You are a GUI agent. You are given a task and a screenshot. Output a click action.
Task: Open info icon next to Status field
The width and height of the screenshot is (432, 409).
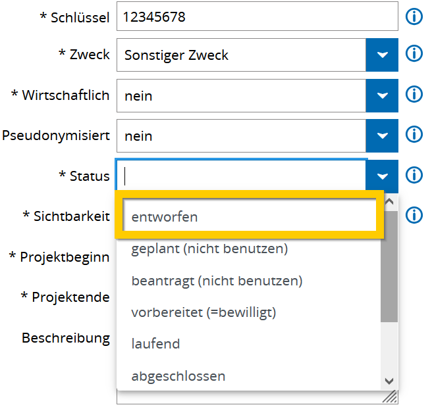tap(414, 175)
